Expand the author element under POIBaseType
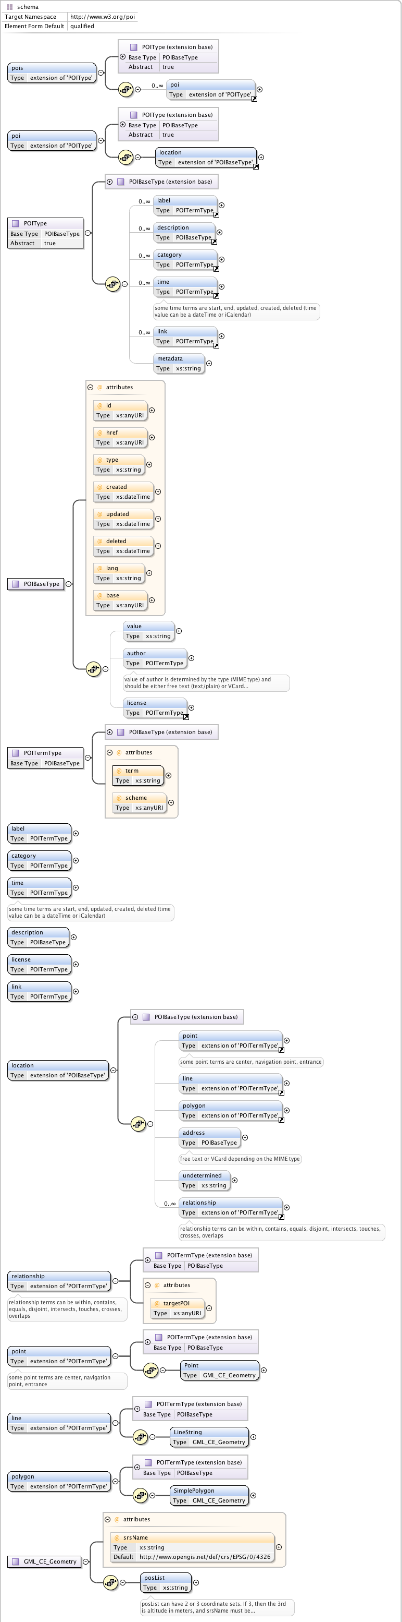 coord(192,658)
